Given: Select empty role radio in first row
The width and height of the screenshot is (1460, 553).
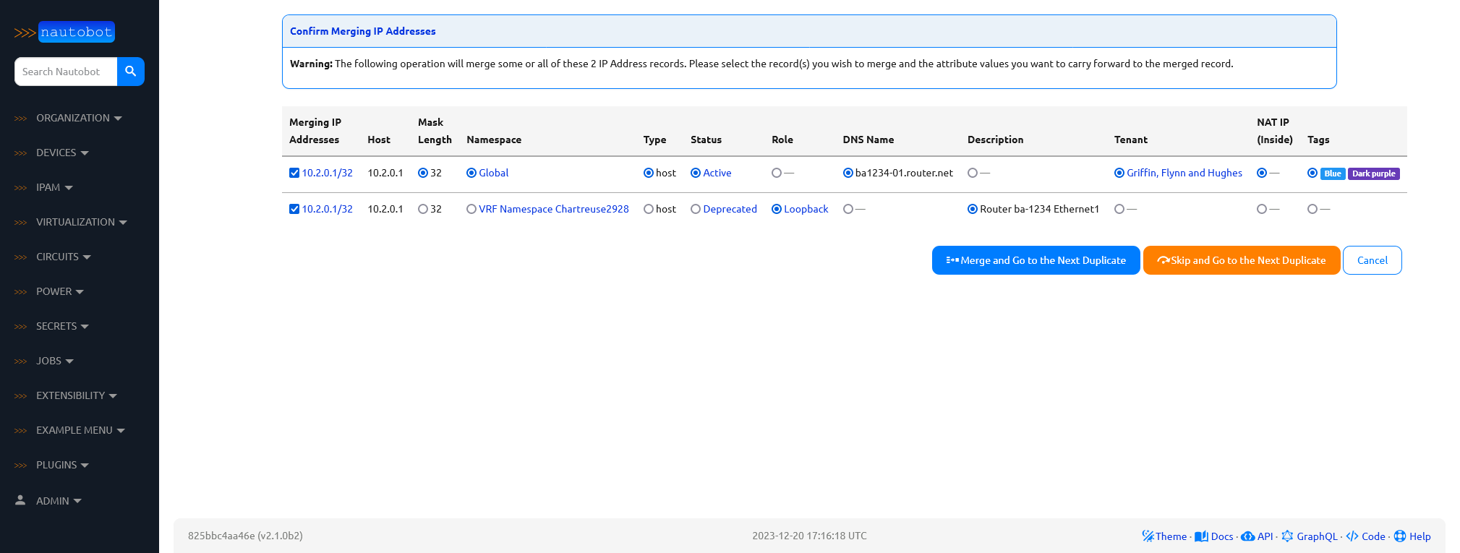Looking at the screenshot, I should tap(777, 173).
